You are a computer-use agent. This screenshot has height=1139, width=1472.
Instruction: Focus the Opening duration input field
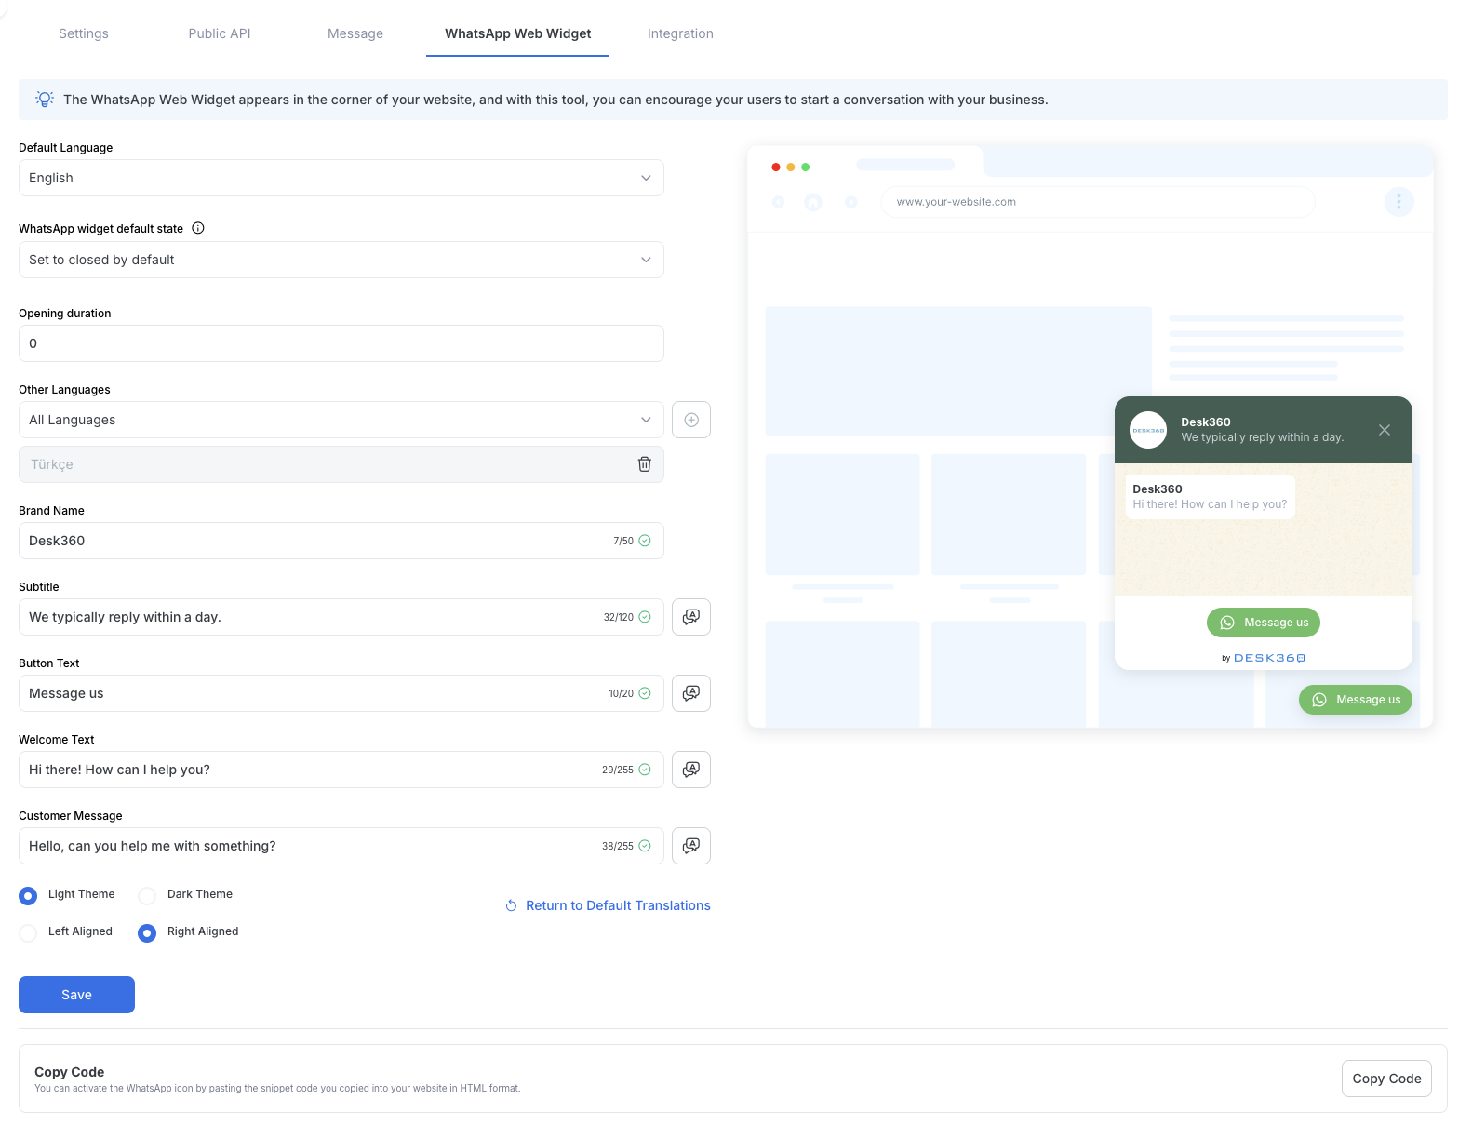coord(341,343)
